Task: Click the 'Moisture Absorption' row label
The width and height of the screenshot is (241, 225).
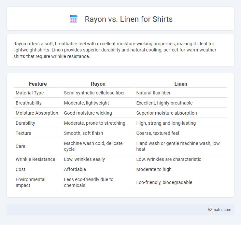Action: (38, 113)
